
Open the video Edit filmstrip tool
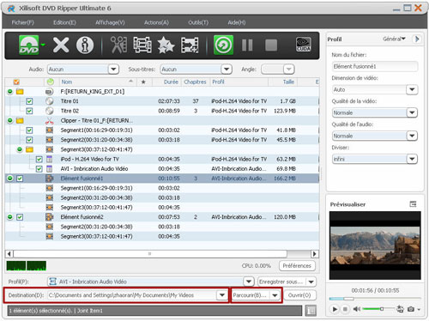(x=142, y=45)
